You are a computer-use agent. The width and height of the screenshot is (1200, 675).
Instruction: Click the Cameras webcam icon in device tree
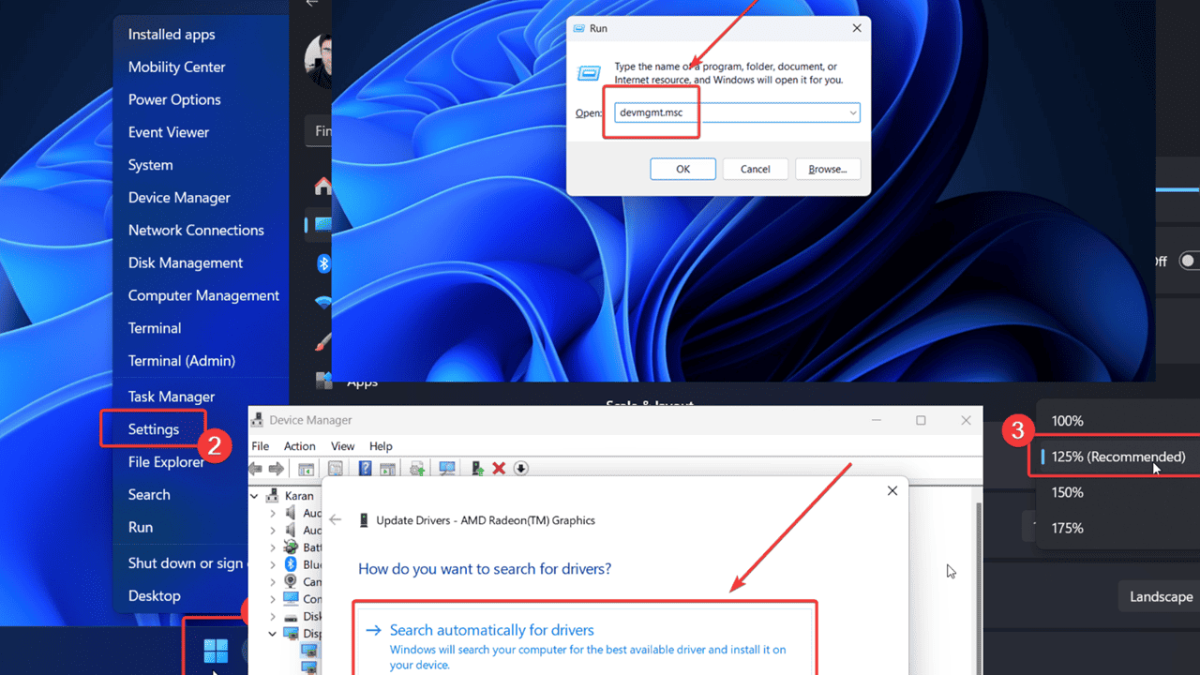(x=290, y=582)
